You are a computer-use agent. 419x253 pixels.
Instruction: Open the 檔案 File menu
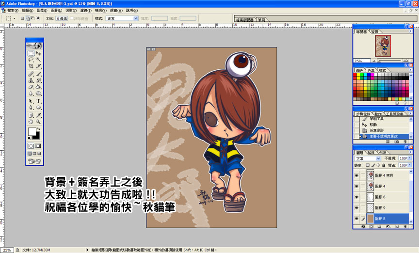(13, 10)
